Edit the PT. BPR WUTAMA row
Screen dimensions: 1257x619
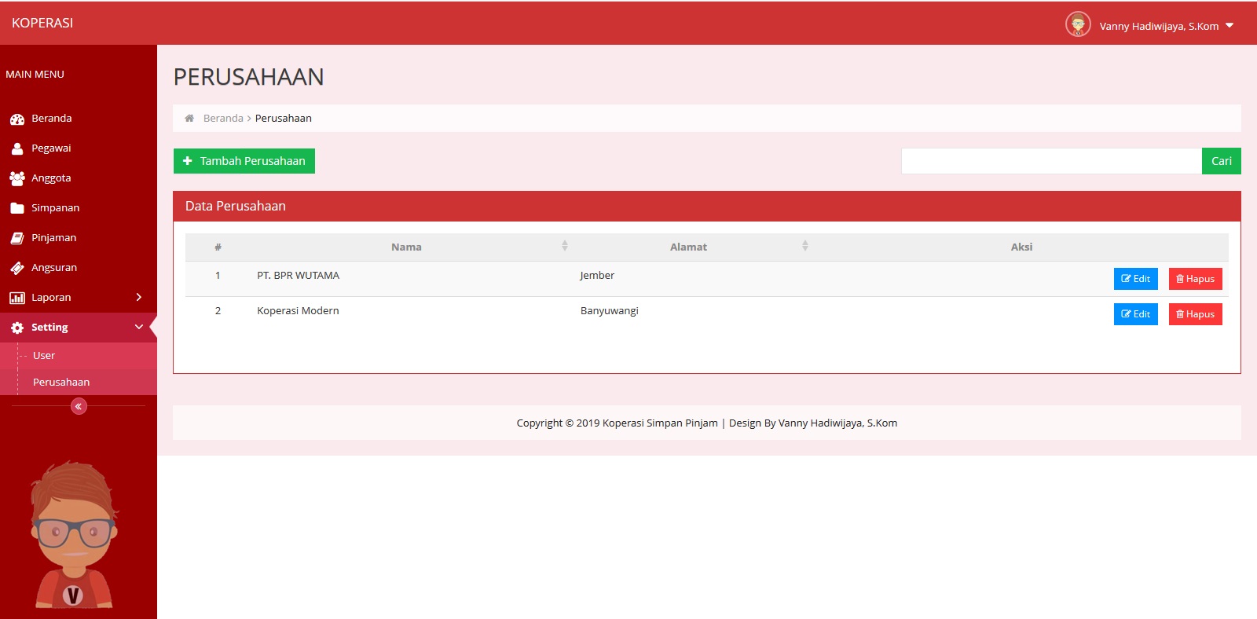(1136, 279)
